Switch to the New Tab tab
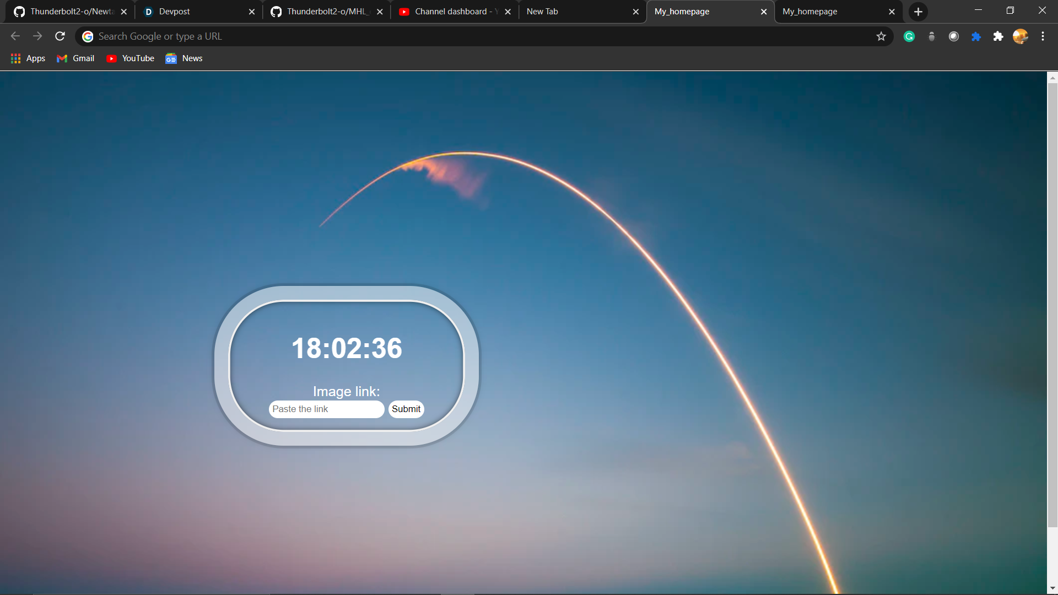The width and height of the screenshot is (1058, 595). (573, 12)
